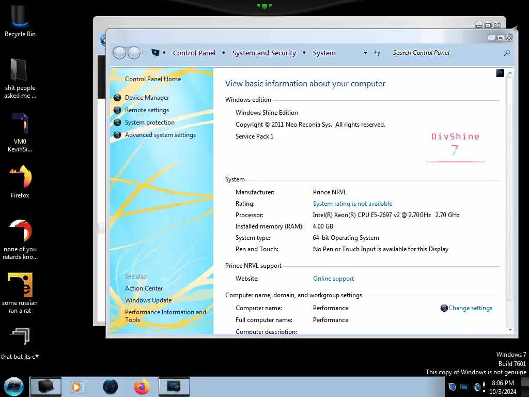Select Control Panel in the breadcrumb
This screenshot has height=397, width=529.
[x=194, y=53]
